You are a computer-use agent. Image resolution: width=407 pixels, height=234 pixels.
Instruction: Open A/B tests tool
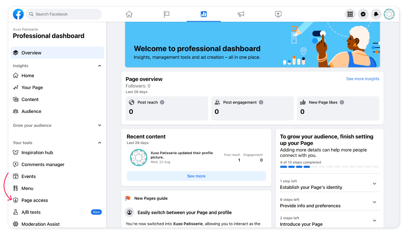point(57,212)
